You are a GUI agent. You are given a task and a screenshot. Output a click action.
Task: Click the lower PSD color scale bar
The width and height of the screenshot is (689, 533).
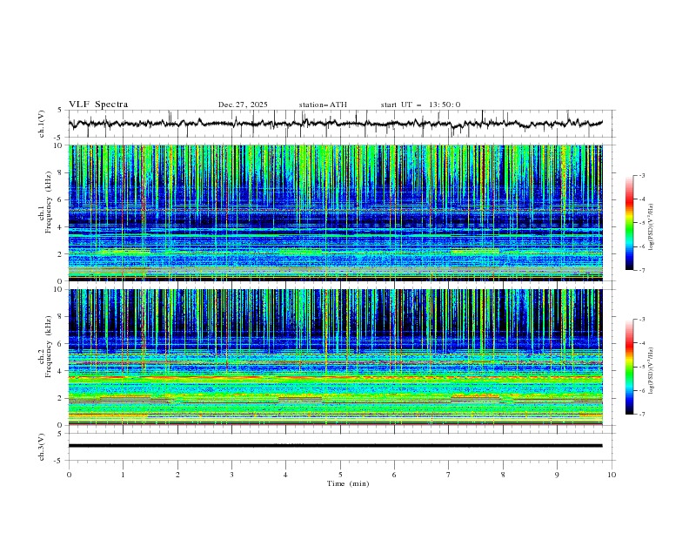[x=630, y=367]
